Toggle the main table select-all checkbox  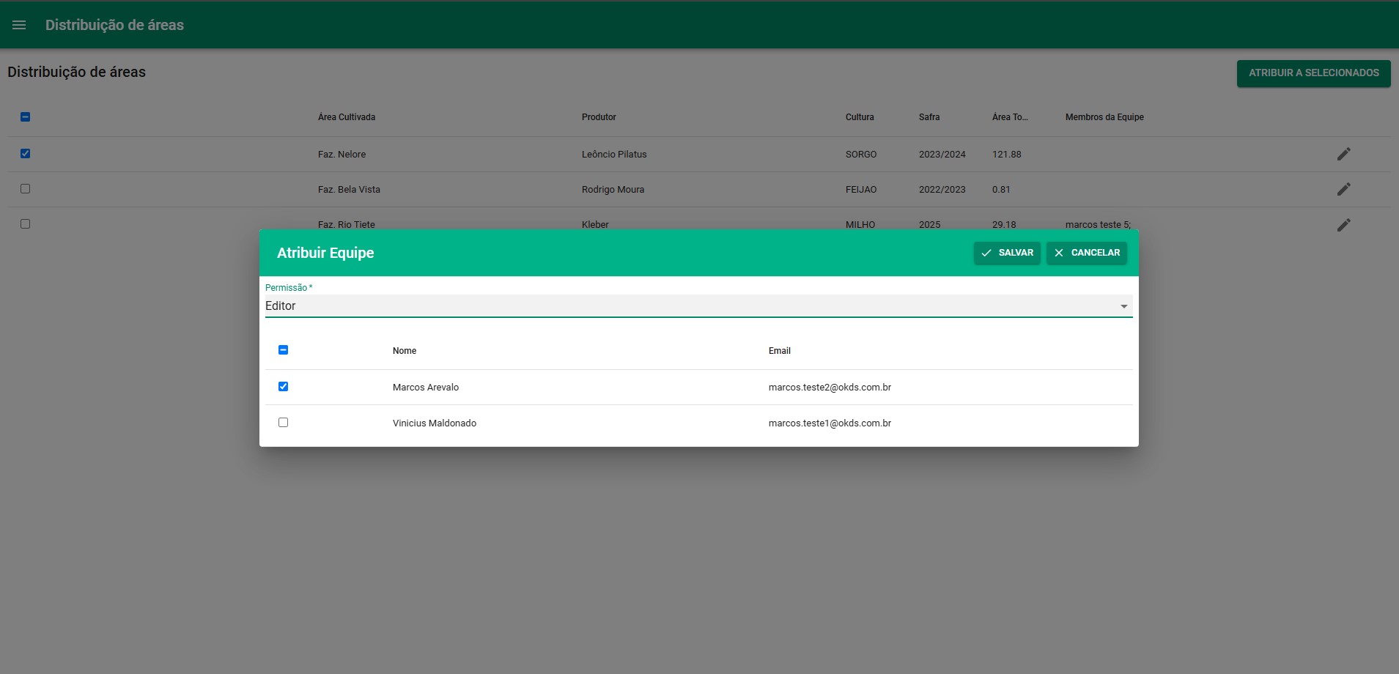coord(26,117)
